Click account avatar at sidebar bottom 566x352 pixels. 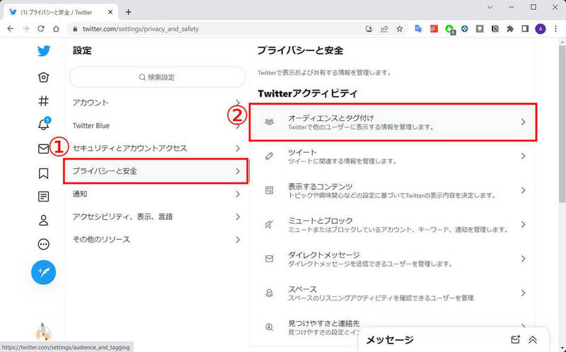point(44,331)
